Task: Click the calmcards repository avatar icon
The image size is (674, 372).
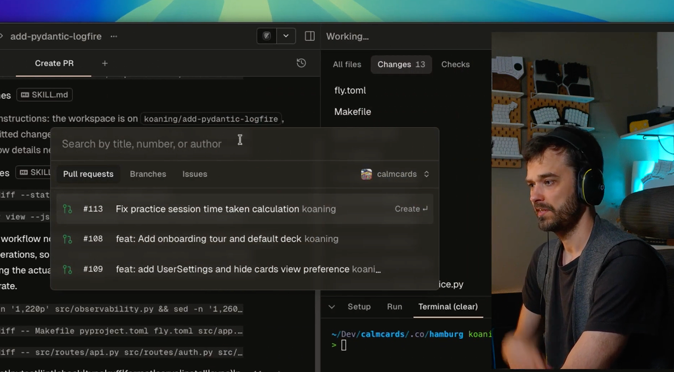Action: 366,174
